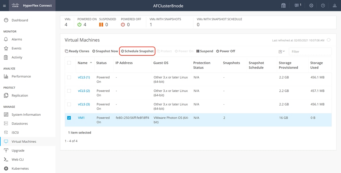Check the vCLS (2) row checkbox
The height and width of the screenshot is (173, 341).
tap(69, 91)
